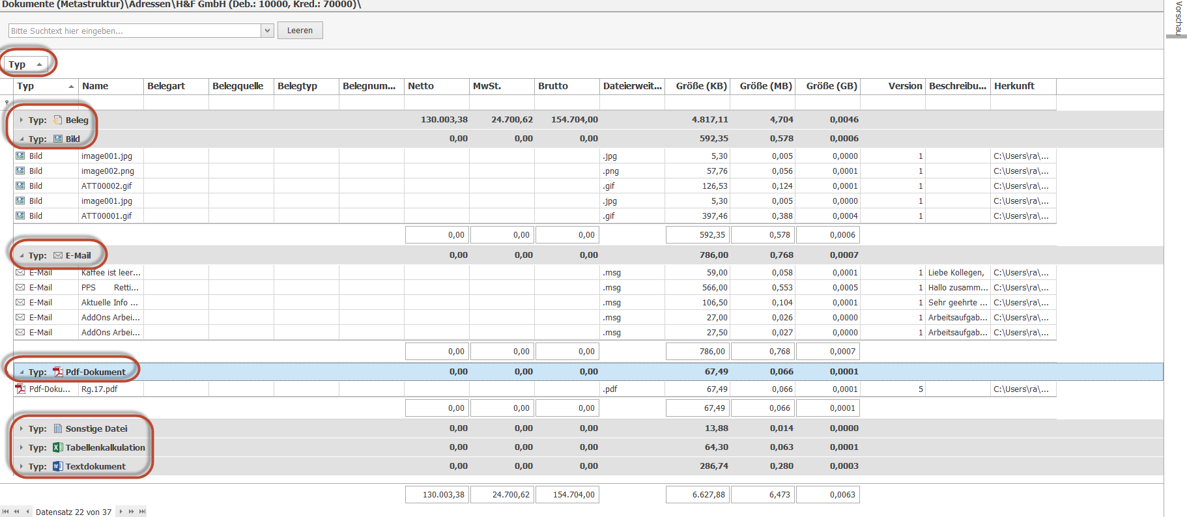Go to next page in record navigator
The width and height of the screenshot is (1187, 517).
pyautogui.click(x=131, y=512)
